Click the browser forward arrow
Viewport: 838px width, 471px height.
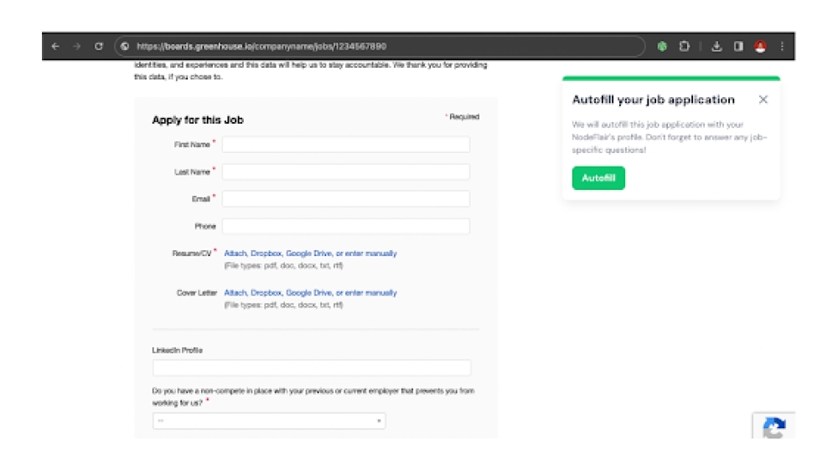(77, 46)
